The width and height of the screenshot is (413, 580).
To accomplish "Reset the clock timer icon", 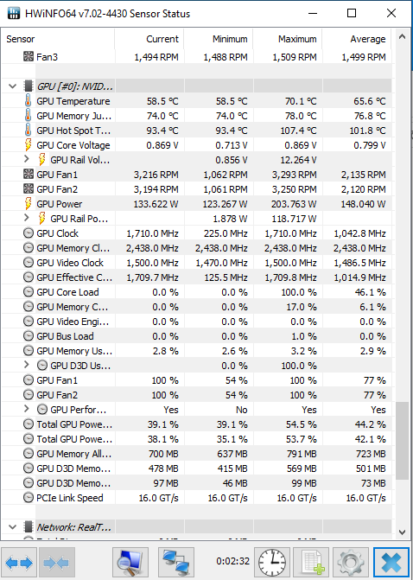I will (x=272, y=563).
